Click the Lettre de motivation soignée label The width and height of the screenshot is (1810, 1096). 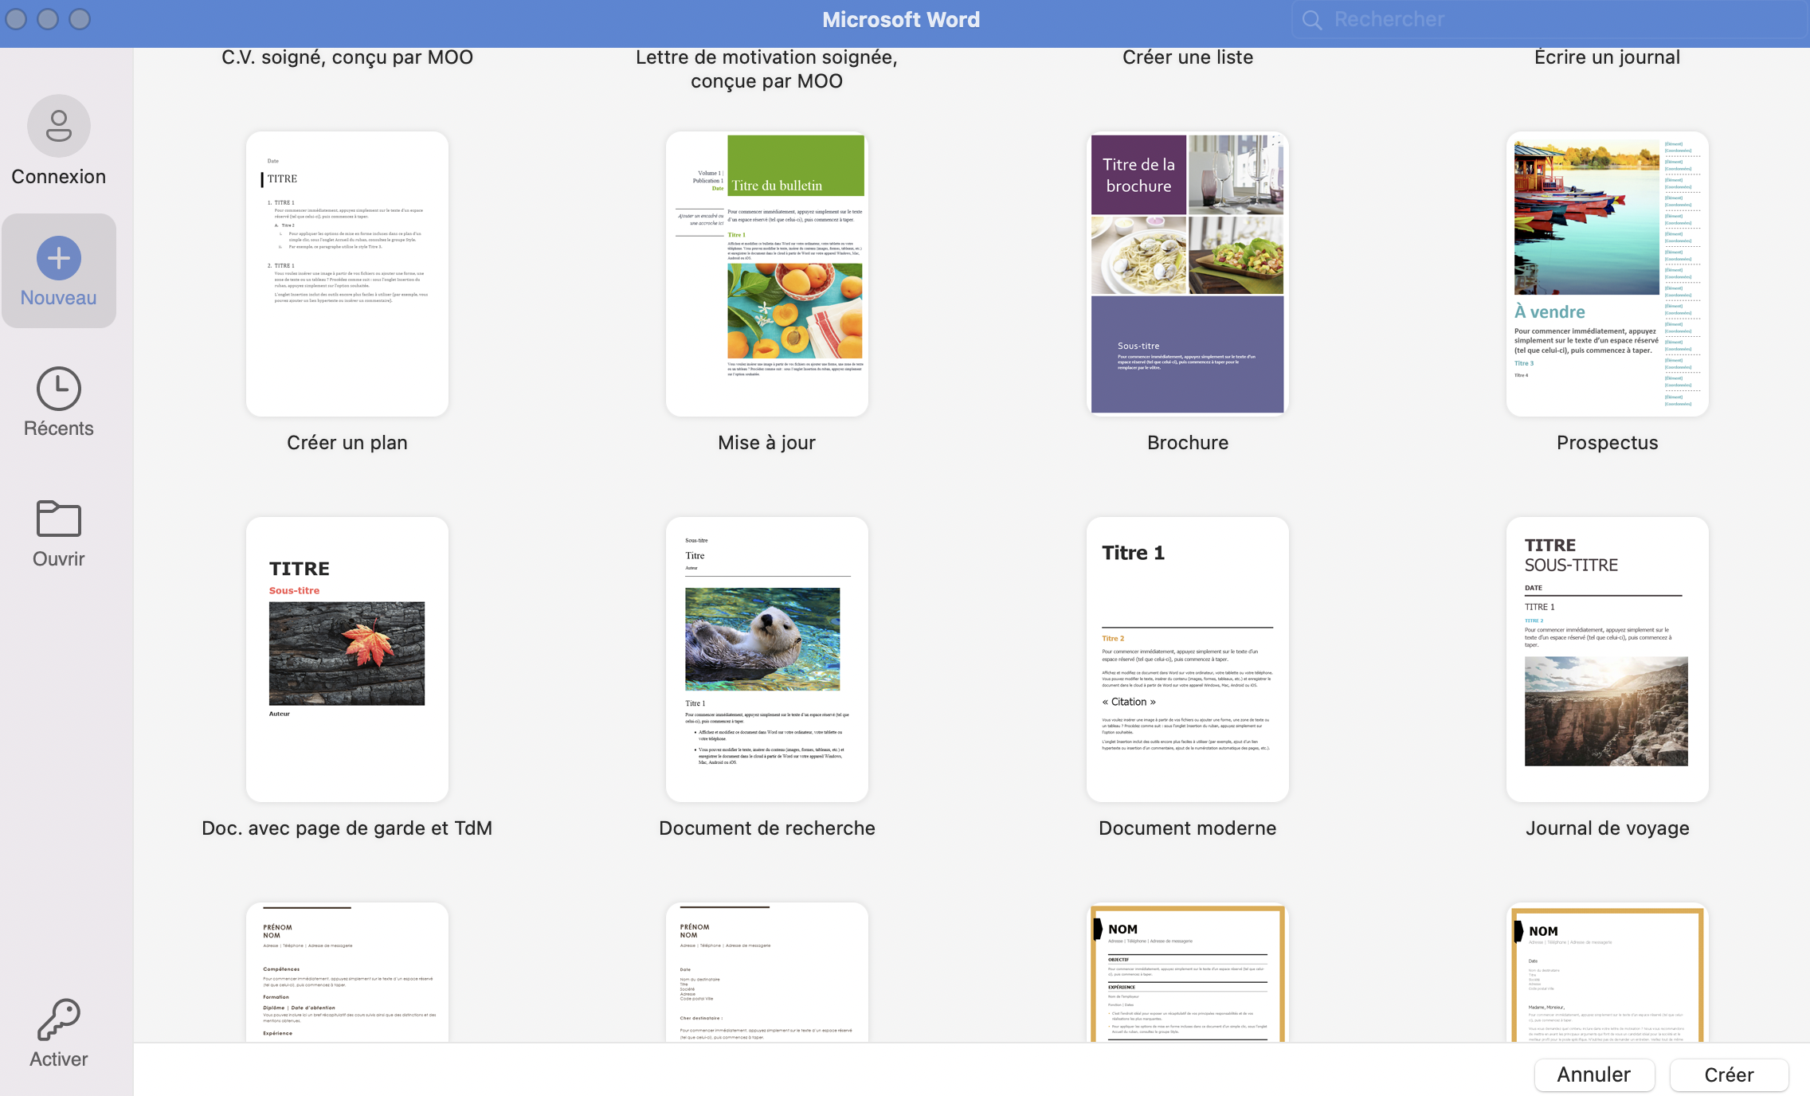click(767, 69)
